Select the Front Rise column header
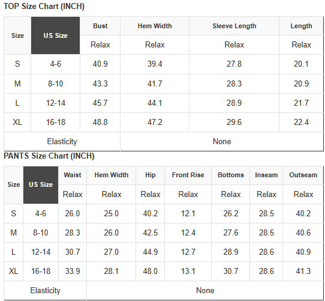Image resolution: width=325 pixels, height=301 pixels. pyautogui.click(x=188, y=175)
